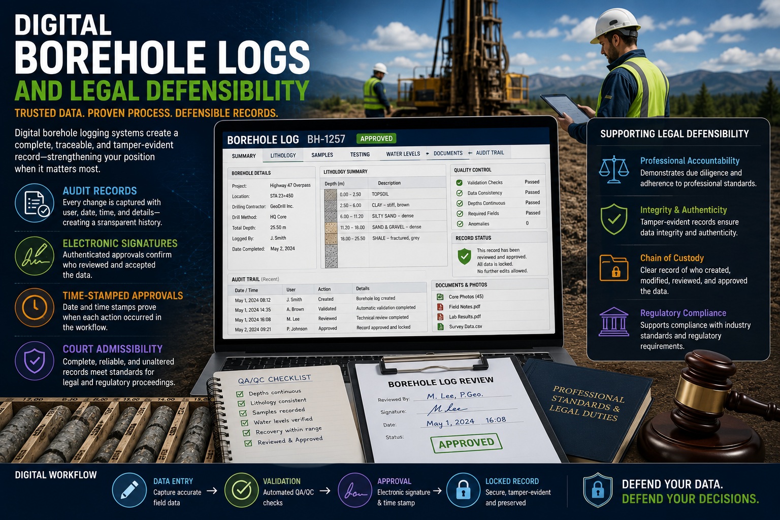This screenshot has height=520, width=780.
Task: Select the Testing tab
Action: click(x=360, y=154)
